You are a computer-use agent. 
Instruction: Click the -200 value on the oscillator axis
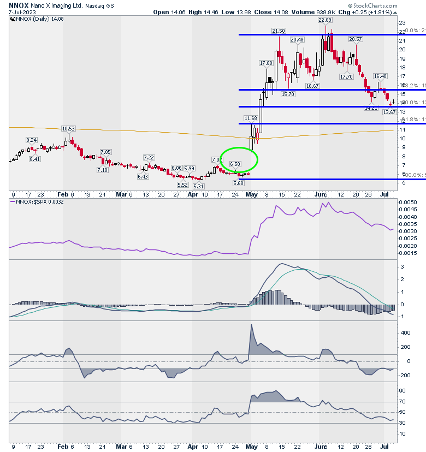click(x=405, y=376)
